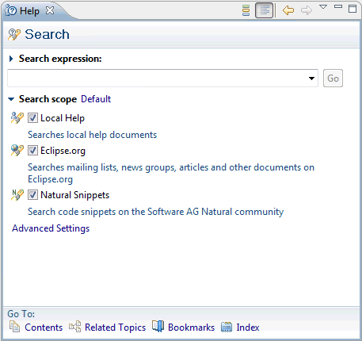Click 'Searches mailing lists, news groups' description
The height and width of the screenshot is (341, 362).
click(x=171, y=173)
